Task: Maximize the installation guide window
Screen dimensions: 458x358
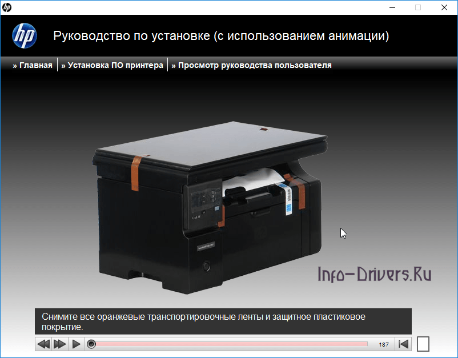Action: (417, 7)
